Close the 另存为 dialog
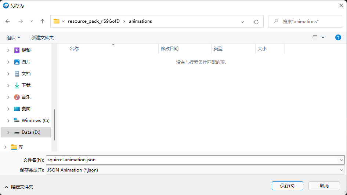This screenshot has width=347, height=195. point(341,5)
